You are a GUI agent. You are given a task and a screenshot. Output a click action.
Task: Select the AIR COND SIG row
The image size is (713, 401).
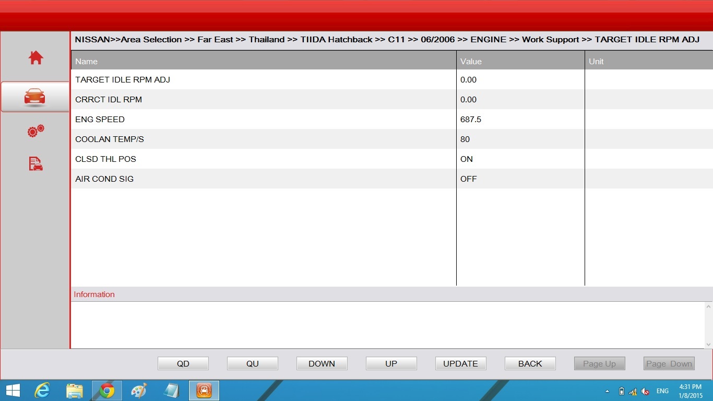[x=392, y=179]
